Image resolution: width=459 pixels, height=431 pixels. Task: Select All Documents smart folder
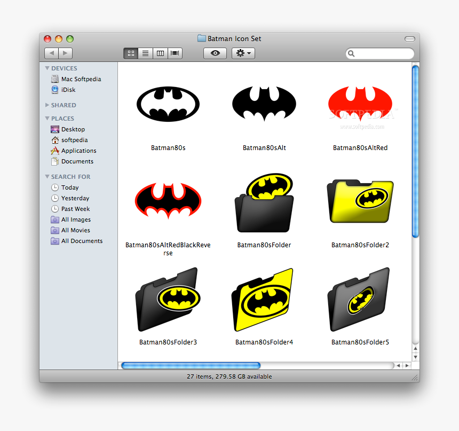(77, 241)
